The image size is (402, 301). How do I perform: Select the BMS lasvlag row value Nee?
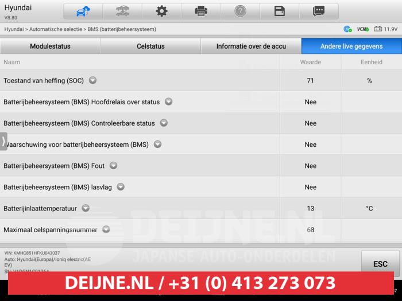(310, 187)
